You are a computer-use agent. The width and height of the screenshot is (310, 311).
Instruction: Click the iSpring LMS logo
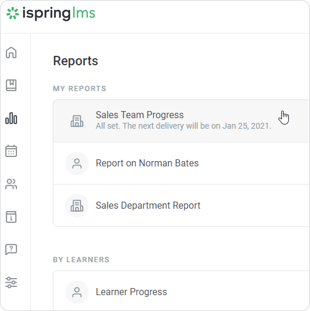[51, 14]
